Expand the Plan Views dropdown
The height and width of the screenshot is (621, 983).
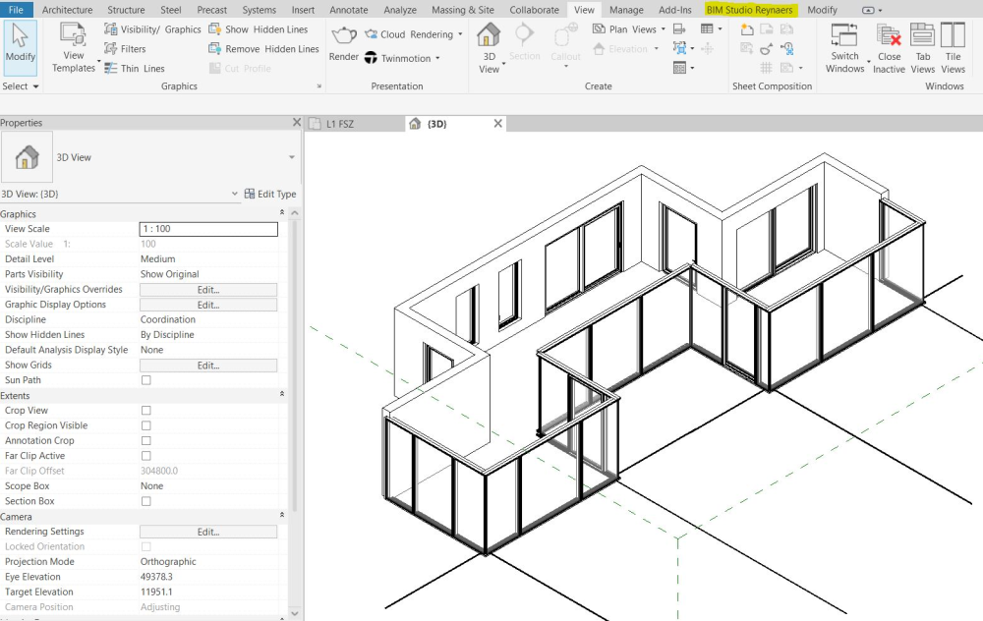pyautogui.click(x=663, y=29)
